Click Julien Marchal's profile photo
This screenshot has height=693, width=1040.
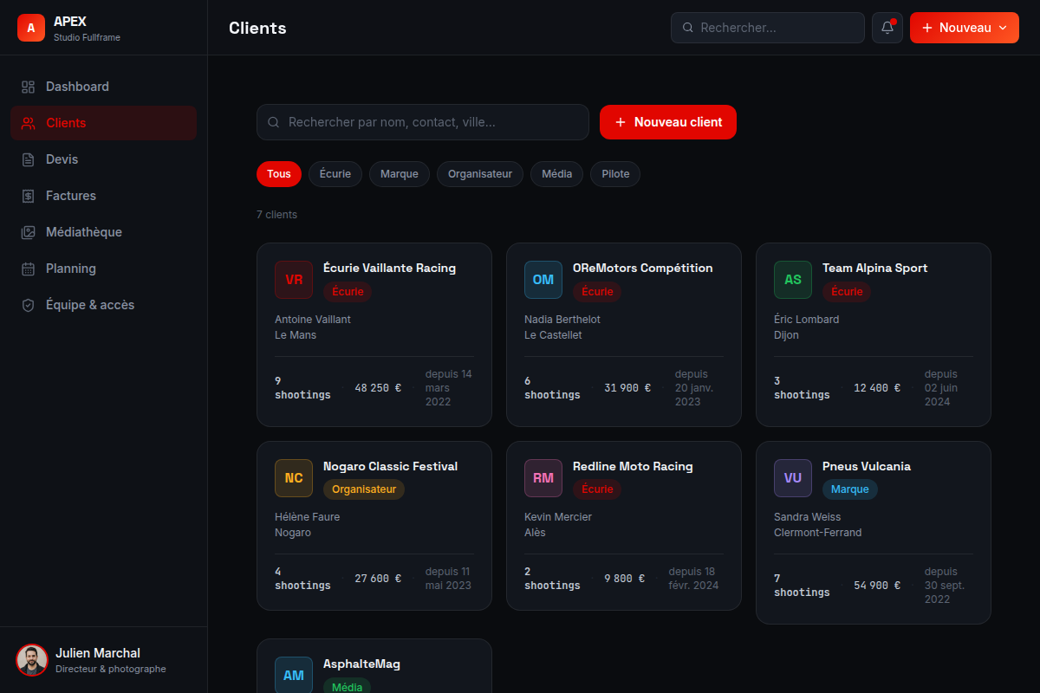point(32,660)
